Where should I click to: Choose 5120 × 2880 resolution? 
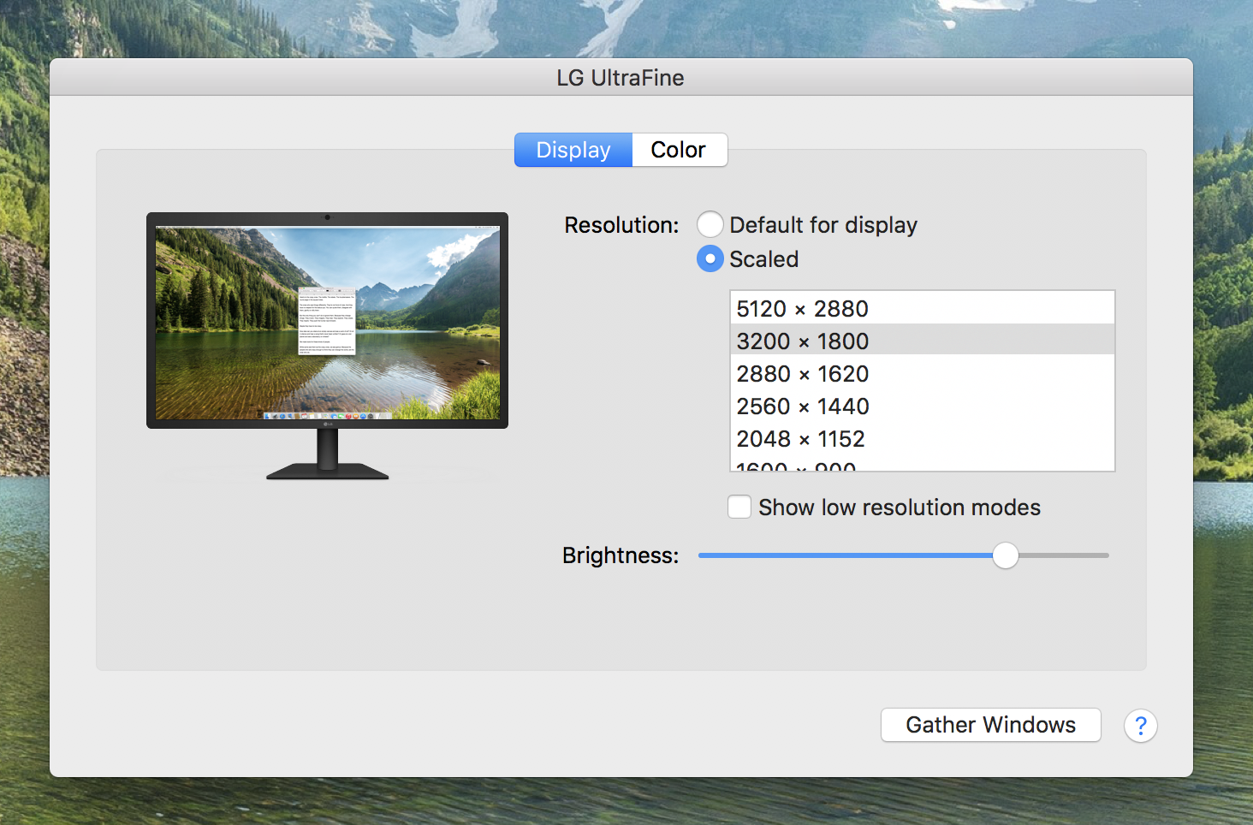point(922,308)
